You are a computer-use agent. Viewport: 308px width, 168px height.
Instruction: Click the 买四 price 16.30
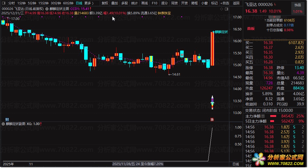point(268,57)
